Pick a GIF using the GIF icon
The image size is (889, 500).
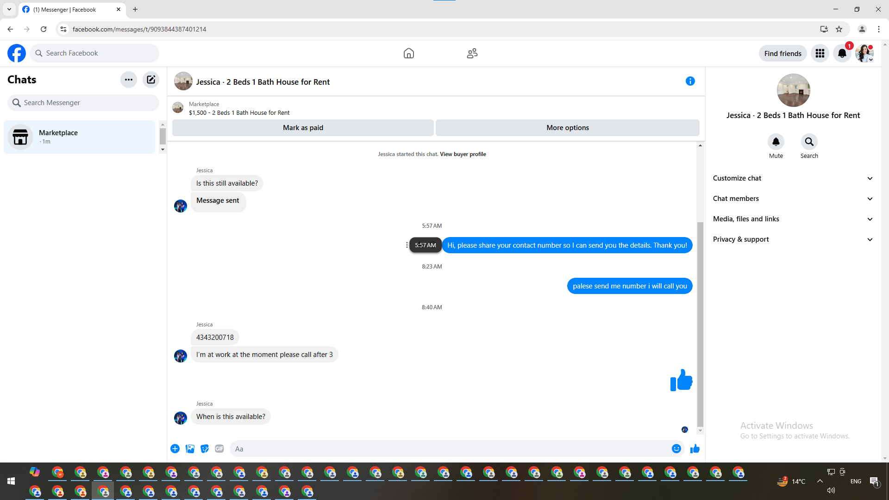click(x=219, y=449)
